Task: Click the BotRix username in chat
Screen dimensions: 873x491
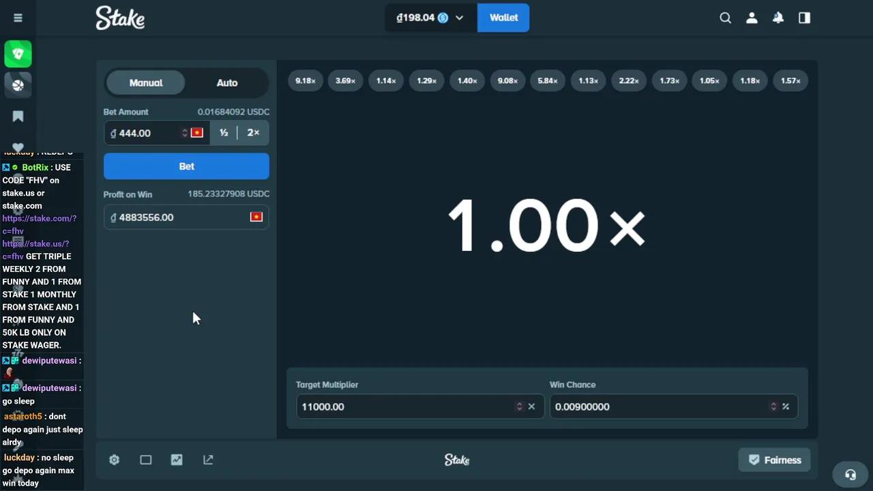Action: pyautogui.click(x=35, y=168)
